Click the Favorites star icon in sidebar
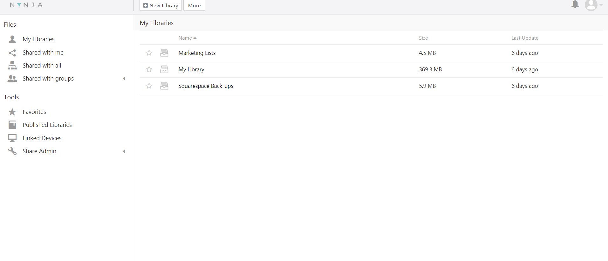The height and width of the screenshot is (261, 608). coord(12,112)
